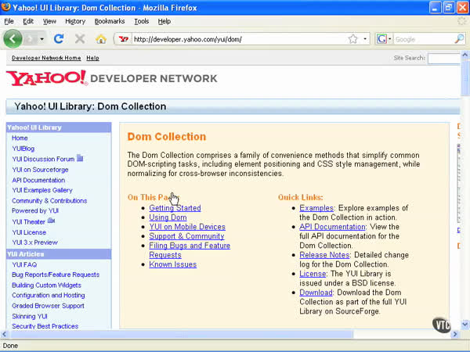
Task: Open the Tools menu
Action: (141, 21)
